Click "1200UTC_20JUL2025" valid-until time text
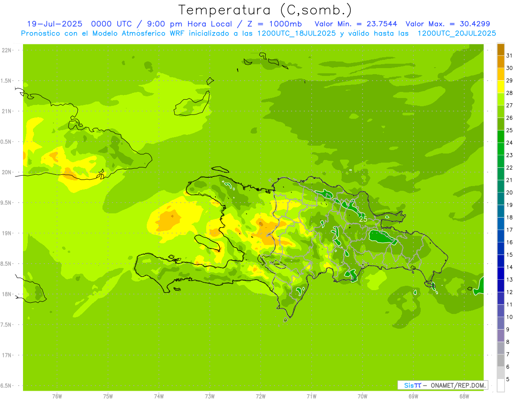Screen dimensions: 521x402 click(457, 33)
